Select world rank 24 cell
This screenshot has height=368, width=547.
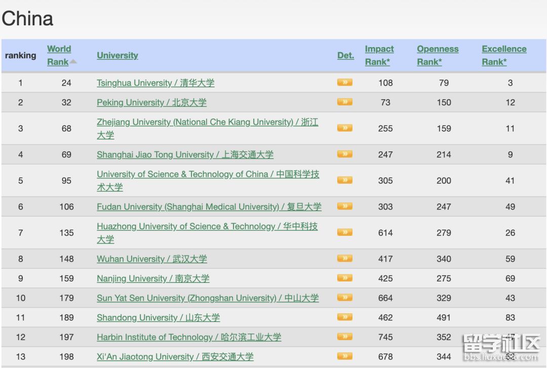(x=66, y=83)
